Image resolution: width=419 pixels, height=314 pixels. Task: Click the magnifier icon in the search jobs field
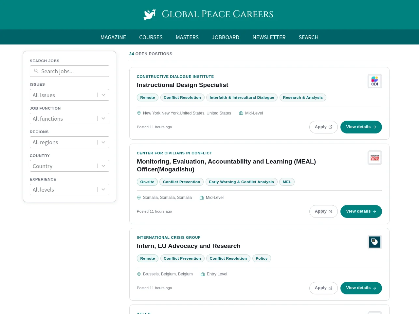[36, 71]
